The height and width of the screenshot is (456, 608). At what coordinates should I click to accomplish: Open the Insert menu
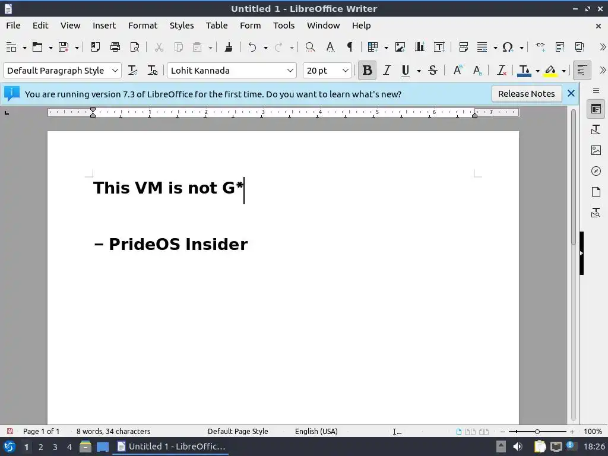(104, 26)
